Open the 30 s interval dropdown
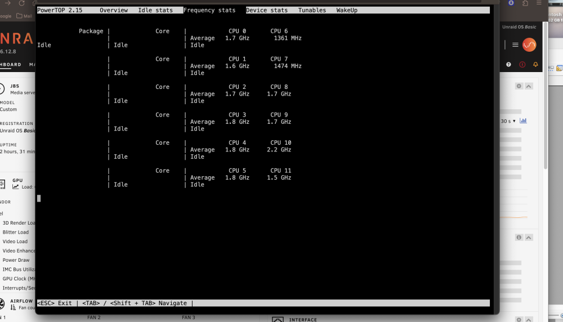Viewport: 563px width, 322px height. pyautogui.click(x=508, y=121)
